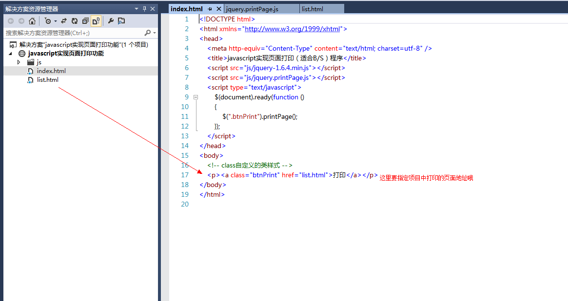This screenshot has width=568, height=301.
Task: Click the list.html file icon in the tree
Action: point(30,79)
